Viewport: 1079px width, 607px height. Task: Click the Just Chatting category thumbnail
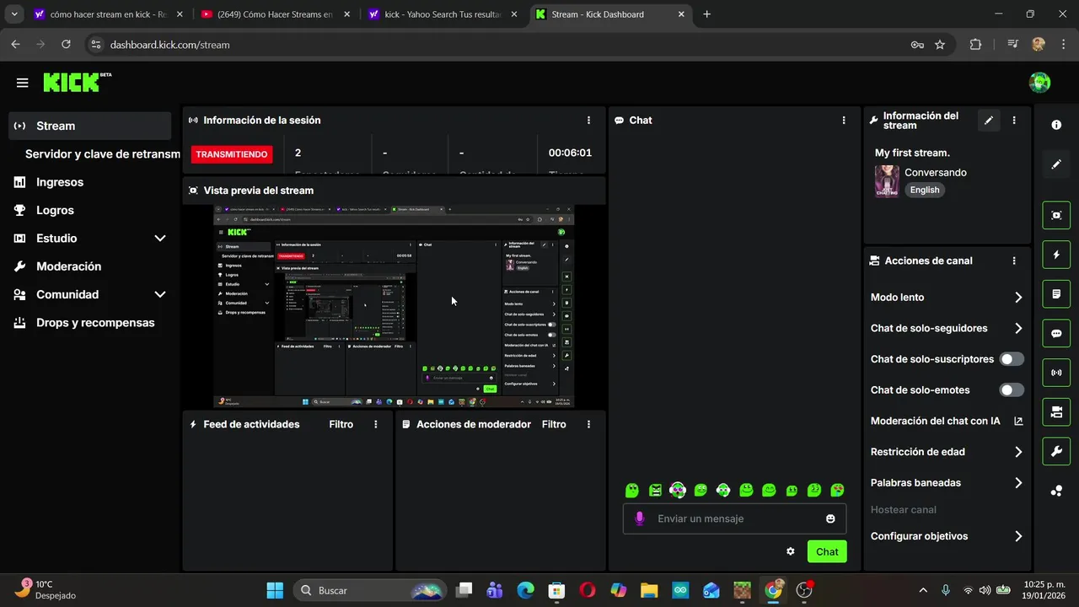tap(887, 181)
